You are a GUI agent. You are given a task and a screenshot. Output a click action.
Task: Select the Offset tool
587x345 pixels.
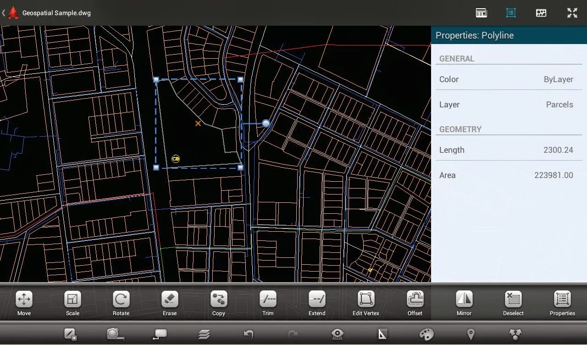[415, 303]
